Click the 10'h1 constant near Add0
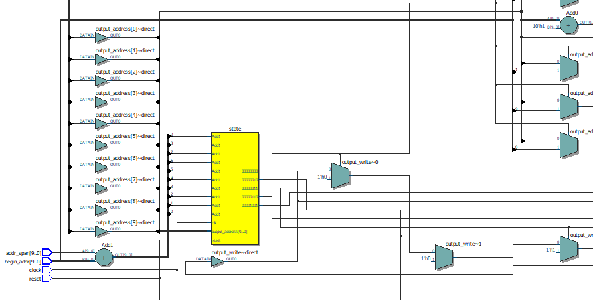 point(539,26)
